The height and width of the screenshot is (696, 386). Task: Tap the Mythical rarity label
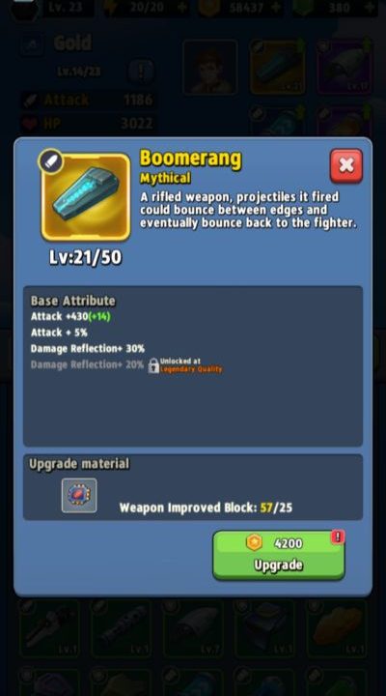[165, 178]
